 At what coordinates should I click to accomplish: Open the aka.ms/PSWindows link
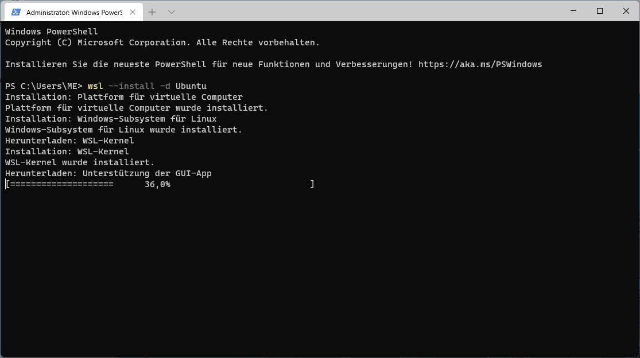pos(480,64)
